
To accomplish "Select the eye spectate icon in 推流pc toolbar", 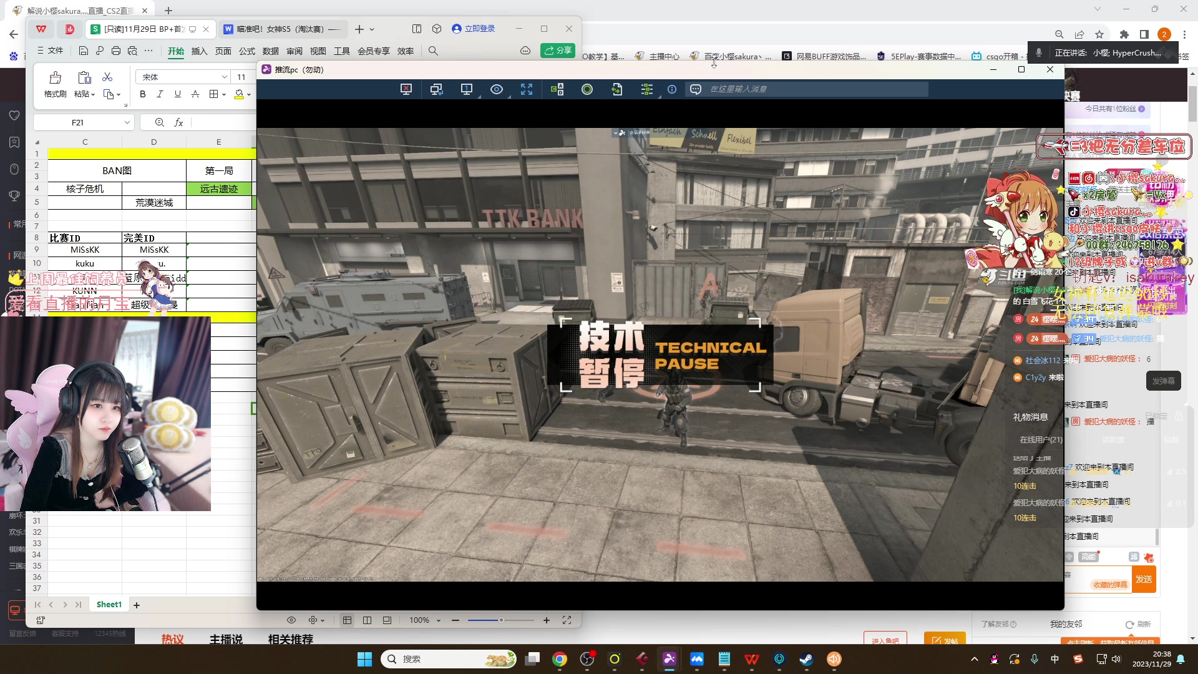I will click(x=497, y=89).
